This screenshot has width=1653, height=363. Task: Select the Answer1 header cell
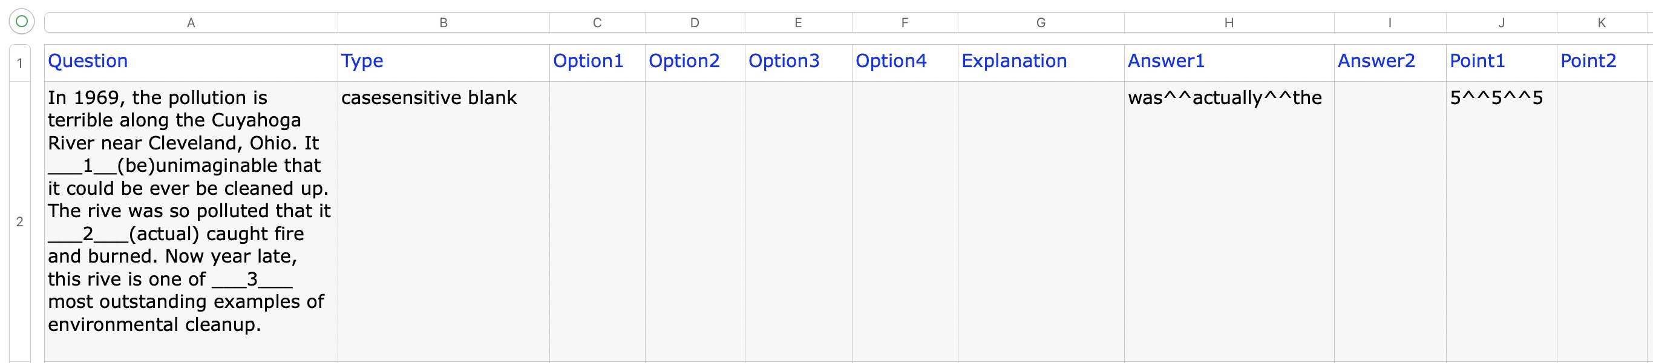(x=1228, y=62)
